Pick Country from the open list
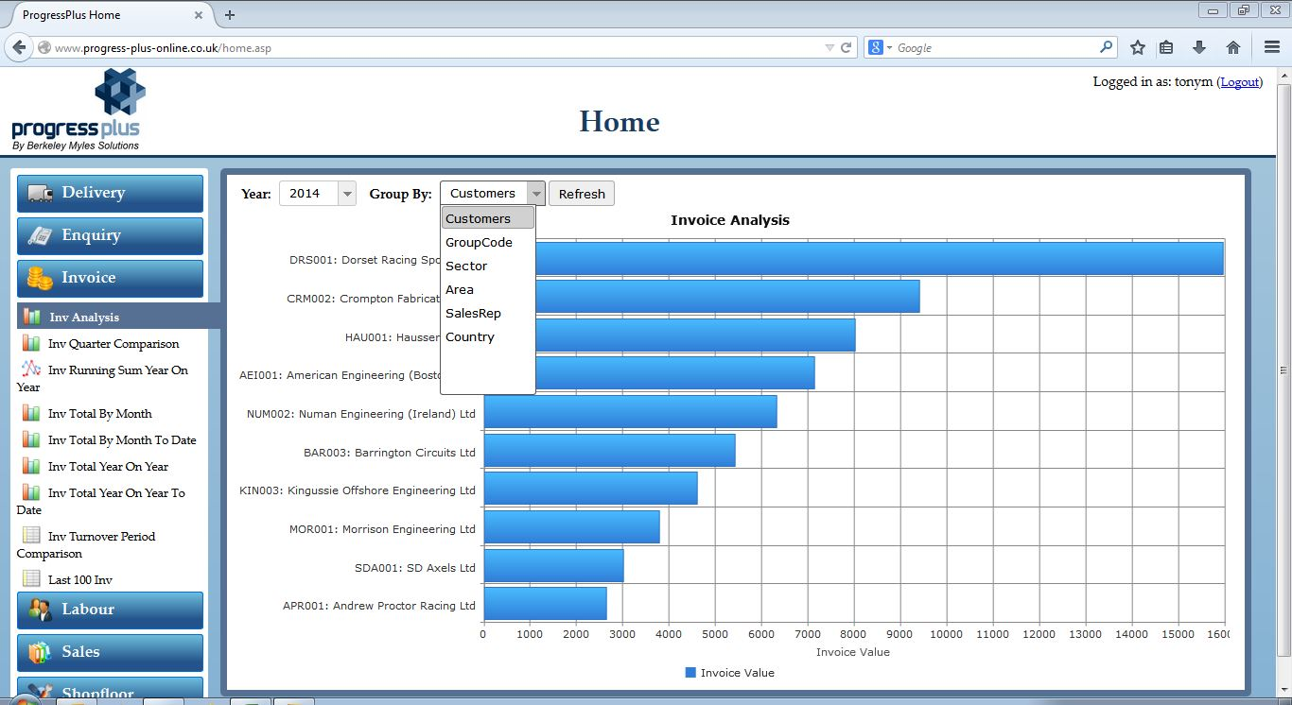 coord(470,336)
